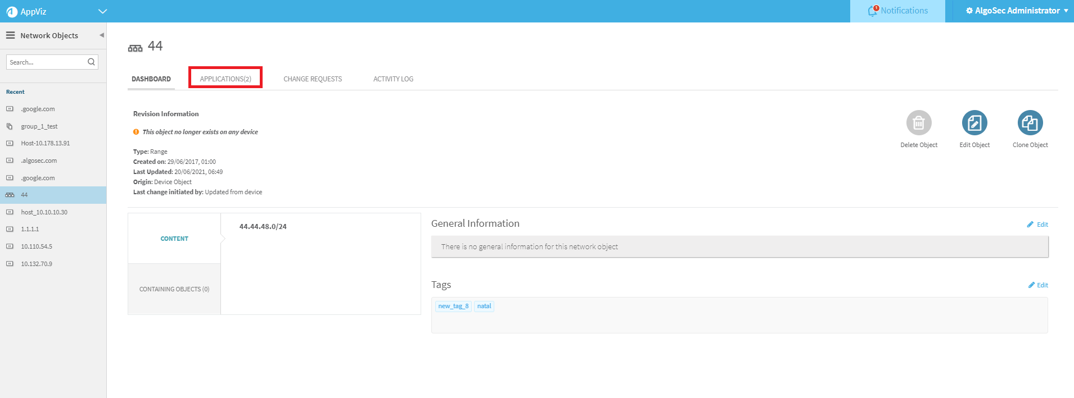Open the AlgoSec Administrator dropdown menu

point(1017,11)
